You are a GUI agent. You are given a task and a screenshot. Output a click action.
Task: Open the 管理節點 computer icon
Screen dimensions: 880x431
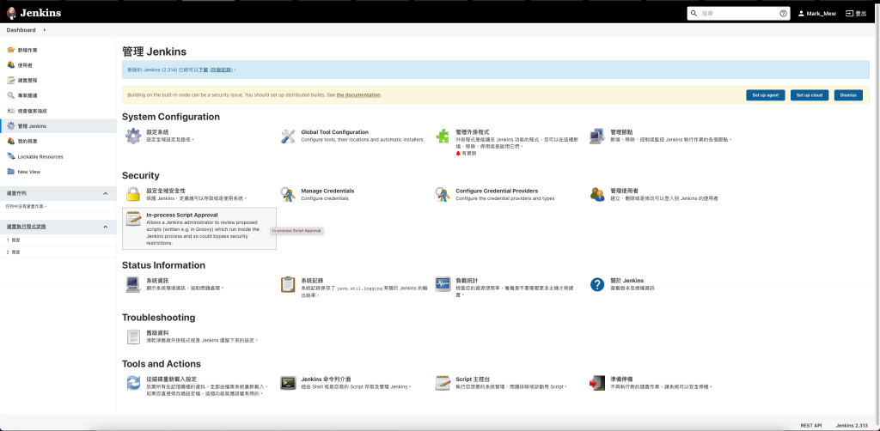(597, 137)
